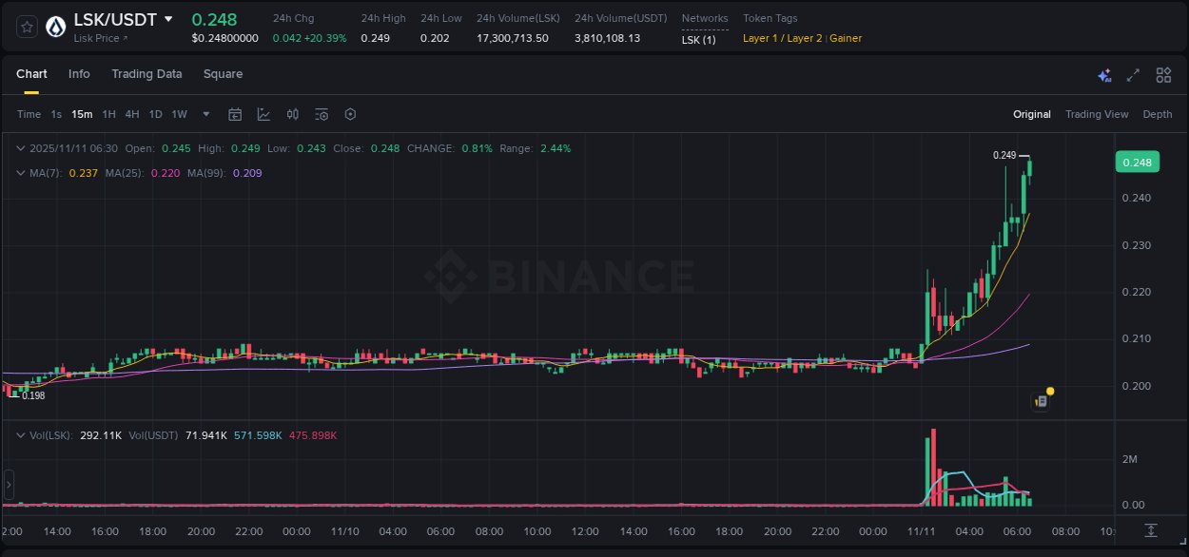Click the fullscreen expand arrows icon
This screenshot has height=557, width=1189.
click(x=1132, y=74)
